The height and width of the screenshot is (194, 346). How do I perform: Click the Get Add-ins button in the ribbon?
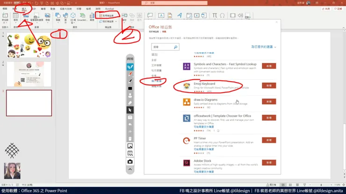(106, 16)
